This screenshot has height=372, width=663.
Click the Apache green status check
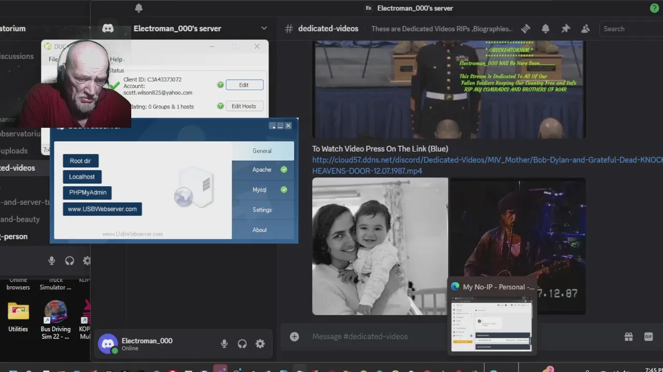(x=284, y=169)
